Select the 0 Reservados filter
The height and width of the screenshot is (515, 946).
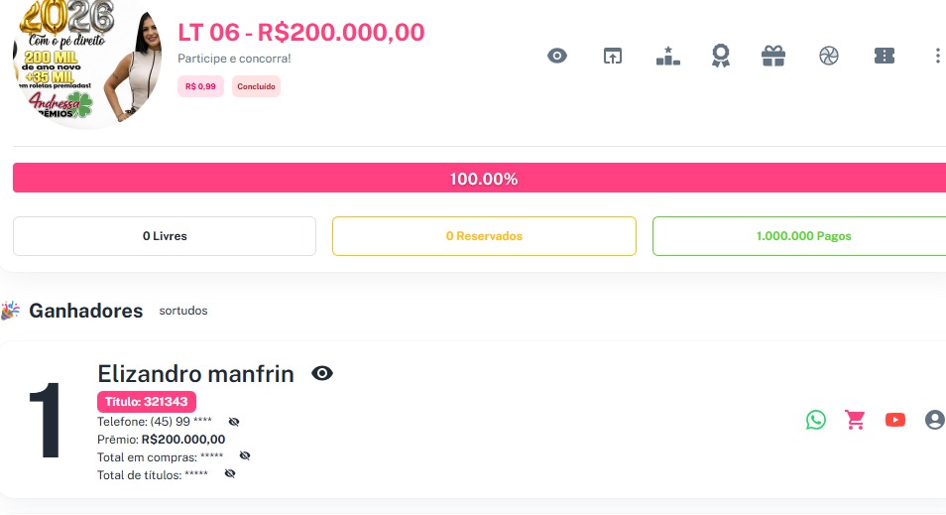pos(484,236)
